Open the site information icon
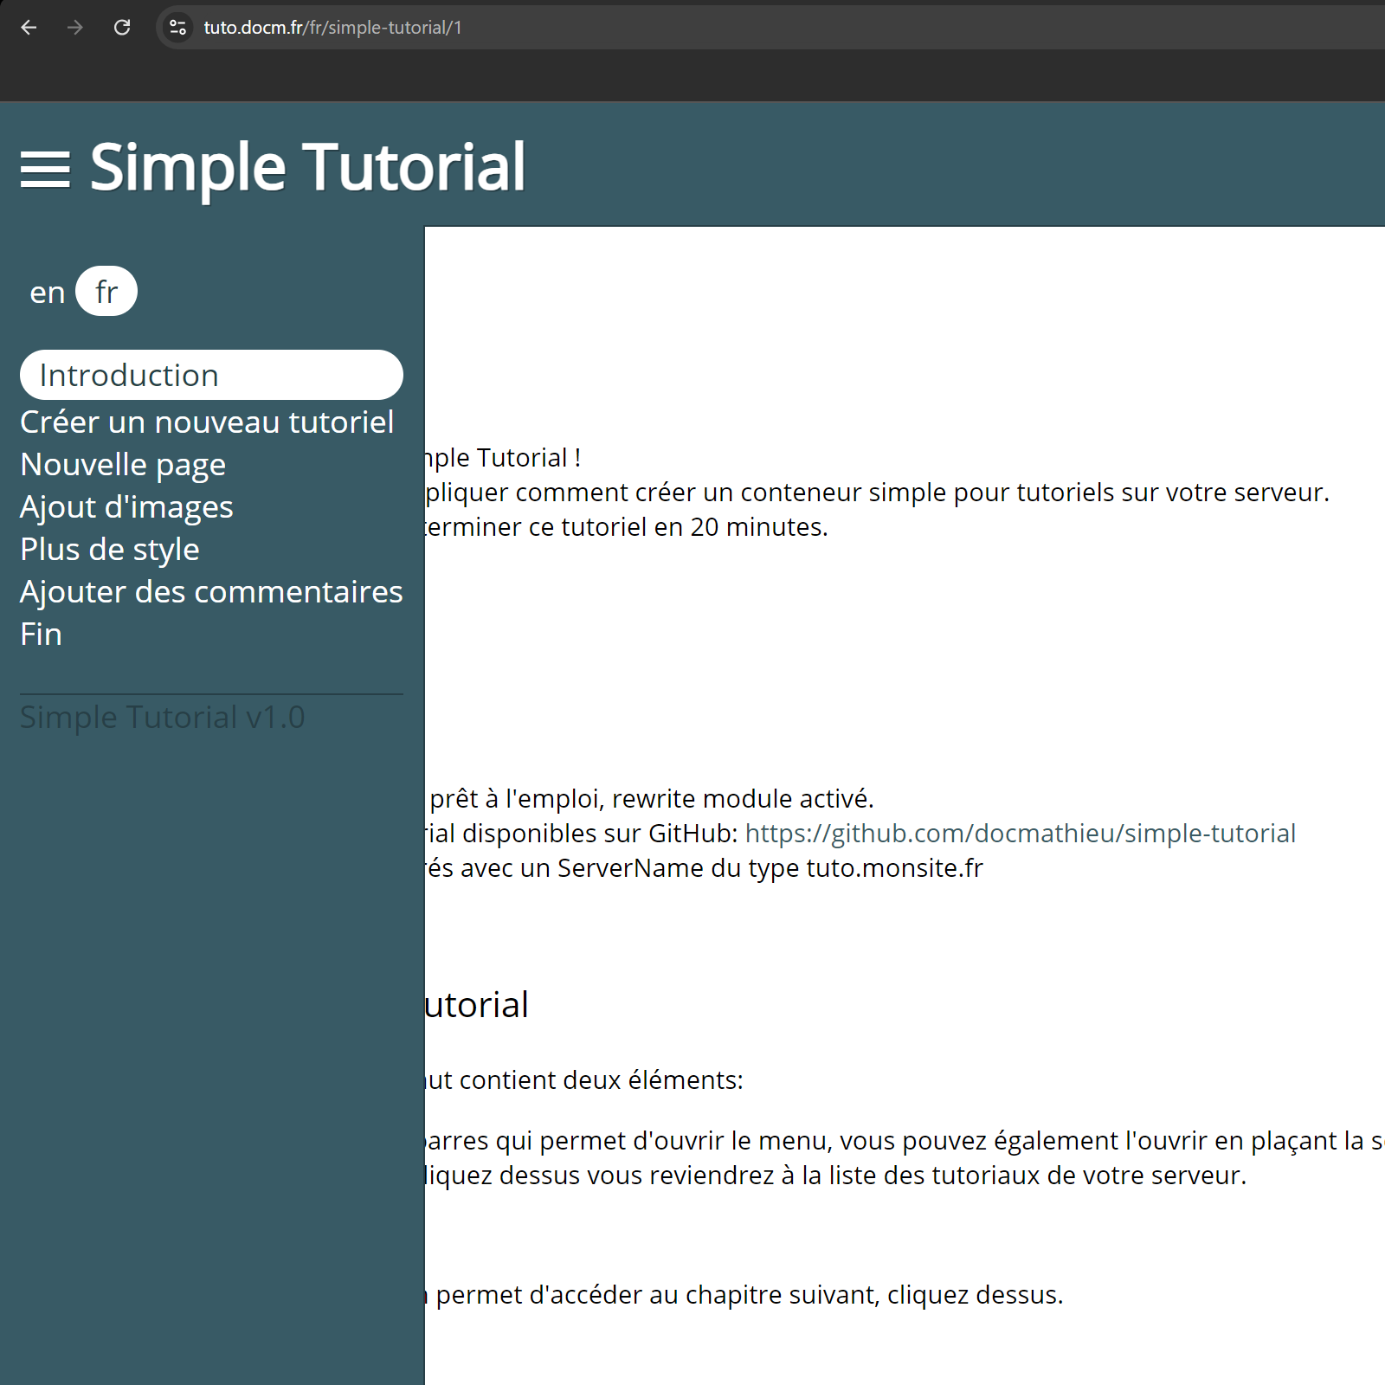This screenshot has height=1385, width=1385. (x=178, y=28)
